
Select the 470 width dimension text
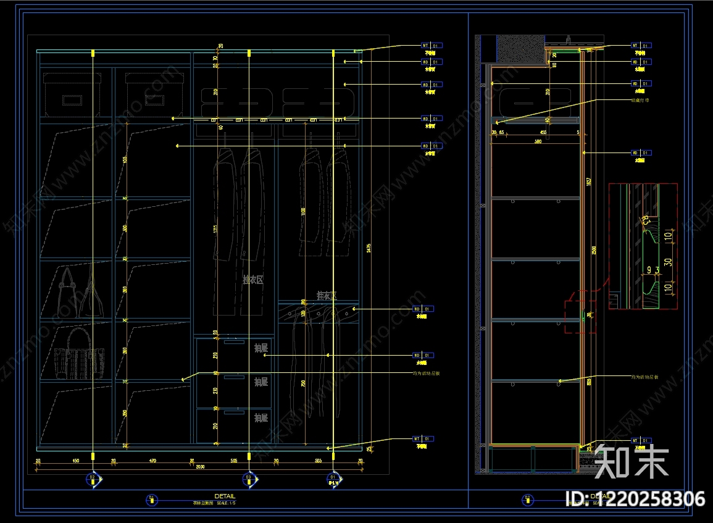pyautogui.click(x=153, y=461)
